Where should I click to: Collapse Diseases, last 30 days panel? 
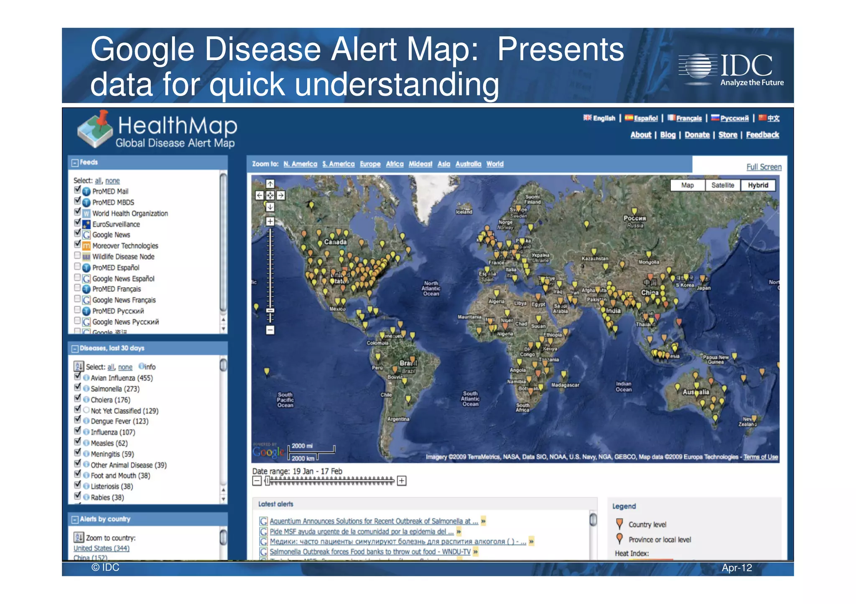(75, 349)
